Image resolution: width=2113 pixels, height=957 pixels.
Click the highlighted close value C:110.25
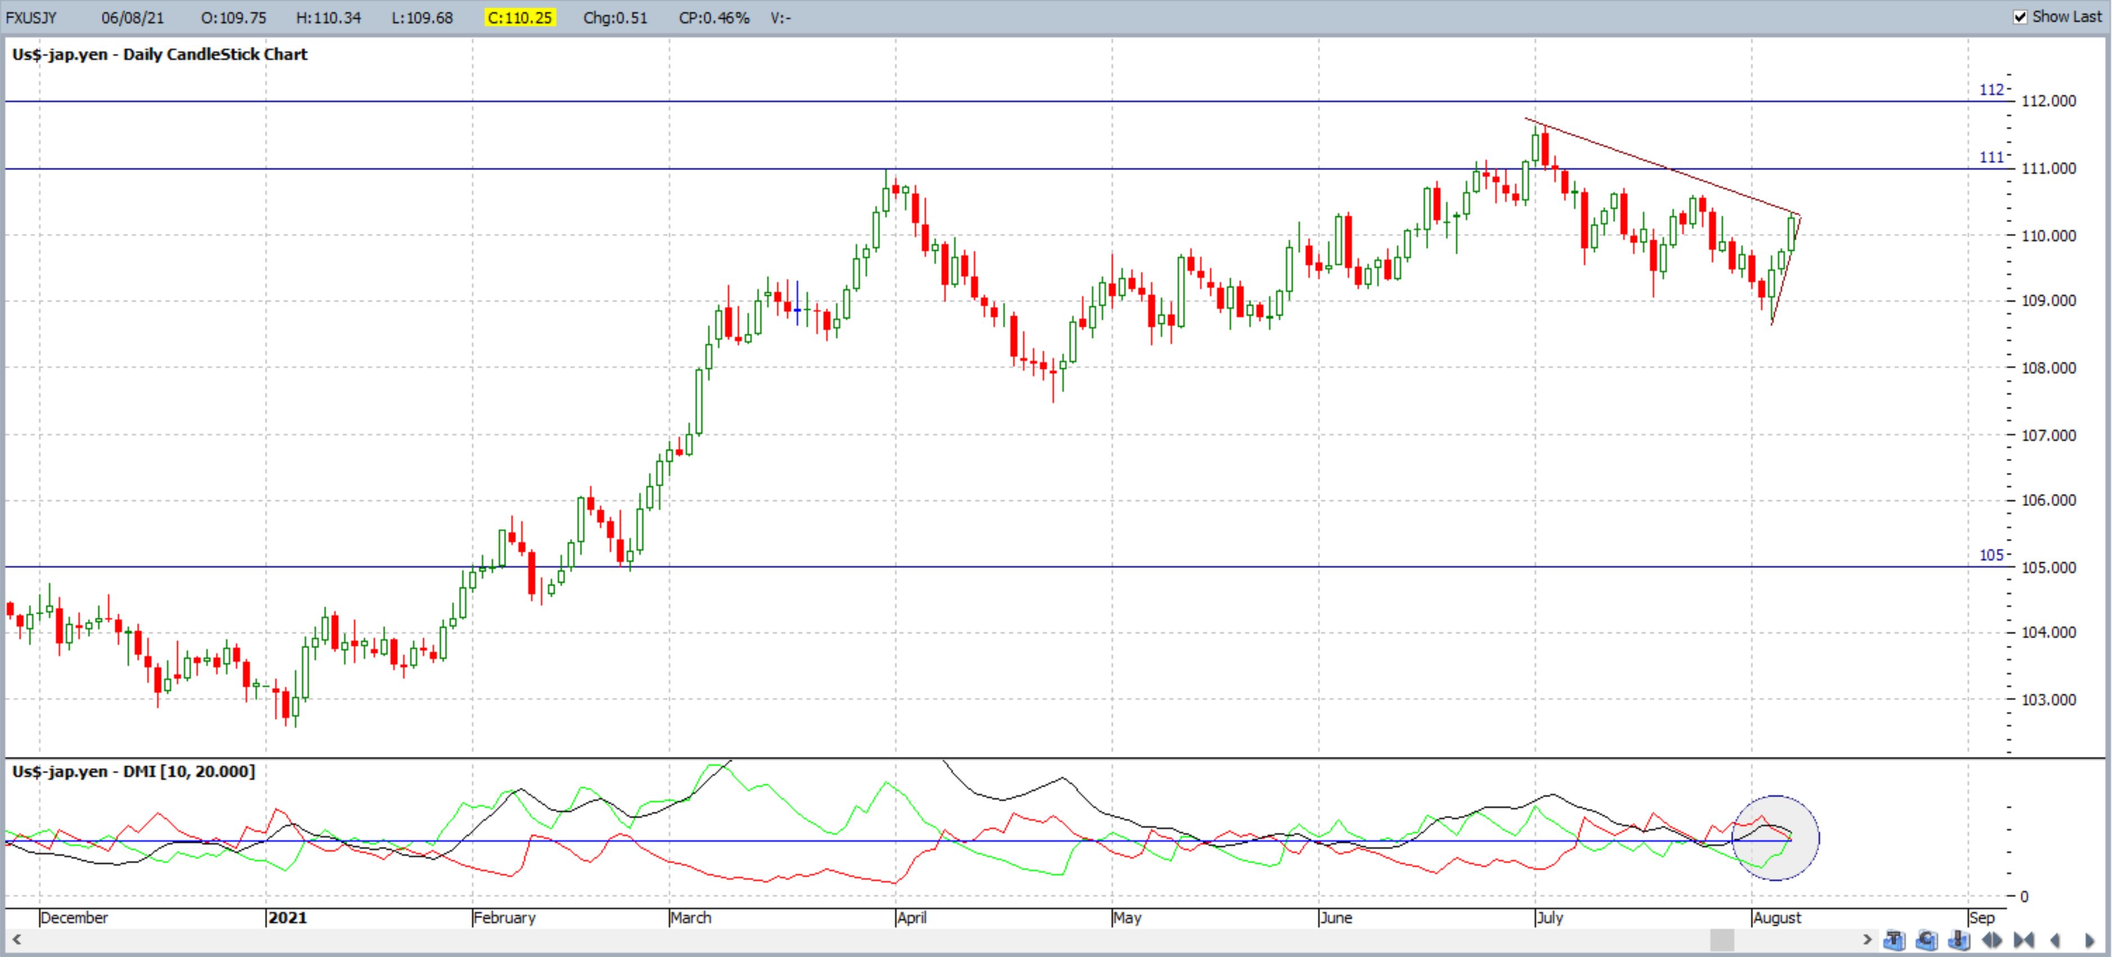coord(519,17)
